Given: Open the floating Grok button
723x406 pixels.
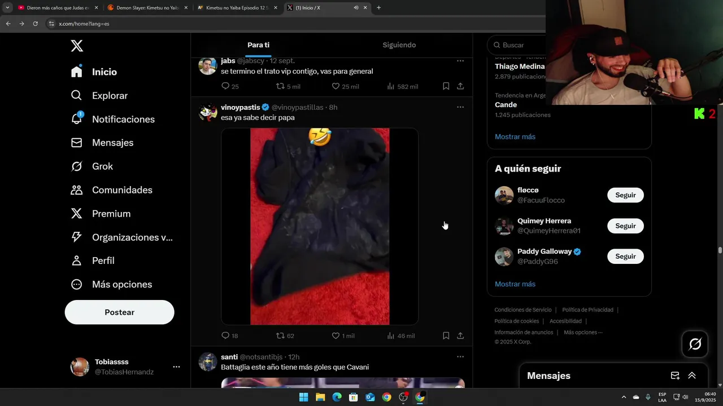Looking at the screenshot, I should (695, 344).
